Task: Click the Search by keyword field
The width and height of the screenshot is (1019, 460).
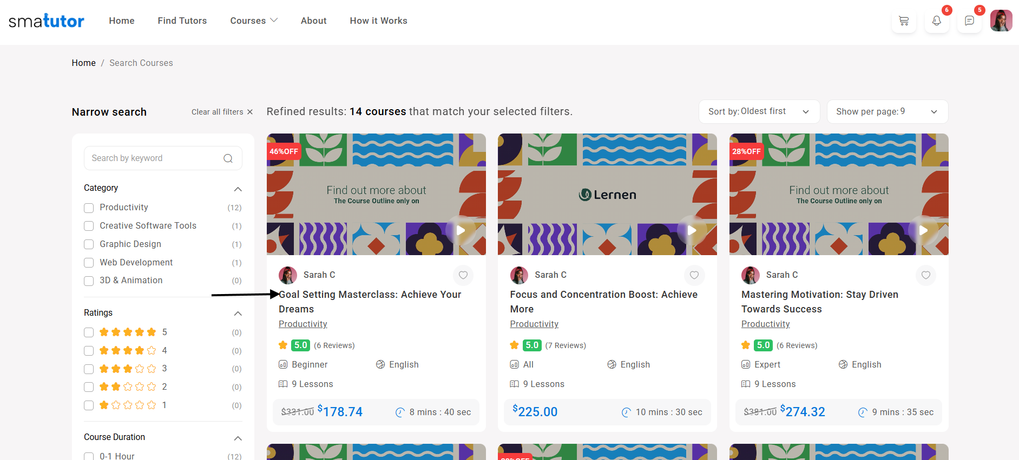Action: click(154, 158)
